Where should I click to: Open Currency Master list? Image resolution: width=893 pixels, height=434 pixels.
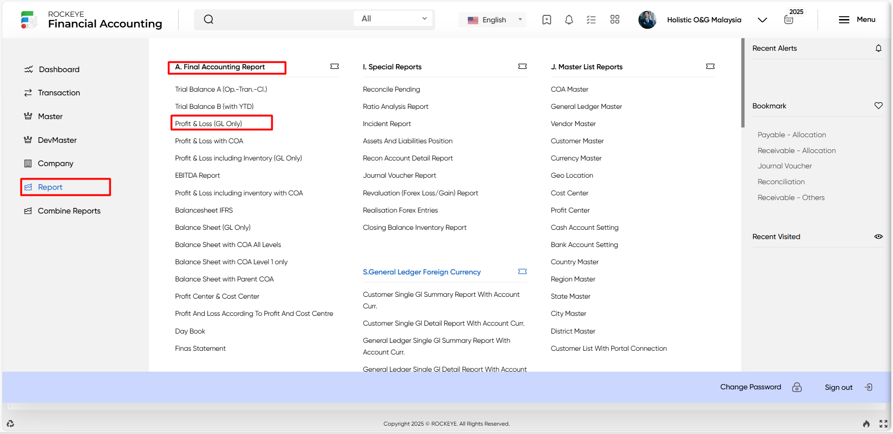coord(576,158)
